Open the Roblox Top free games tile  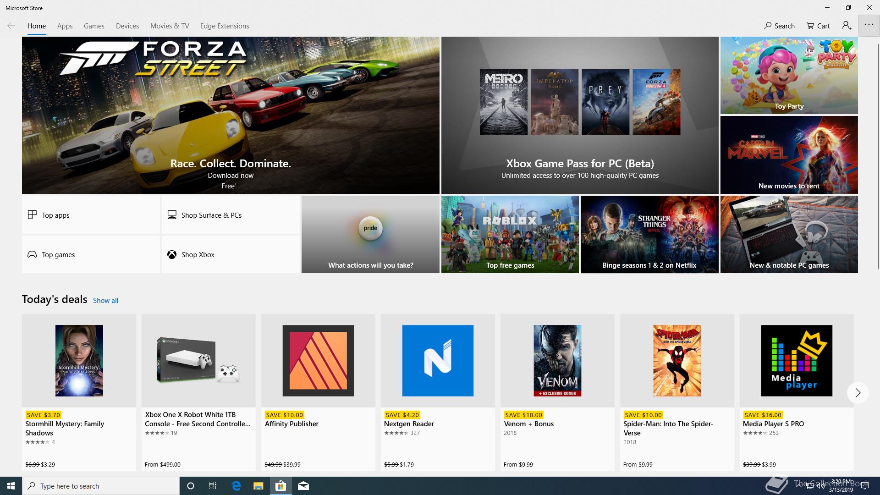click(510, 235)
